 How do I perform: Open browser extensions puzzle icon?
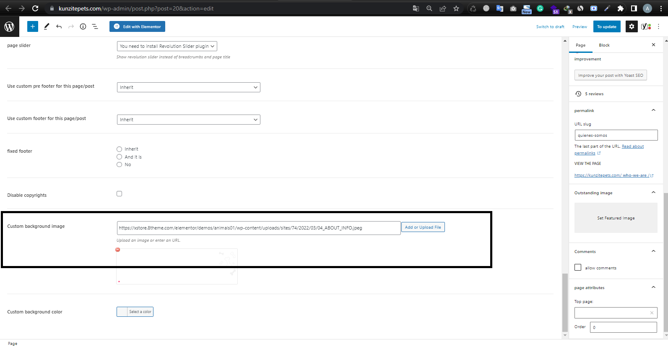coord(621,8)
